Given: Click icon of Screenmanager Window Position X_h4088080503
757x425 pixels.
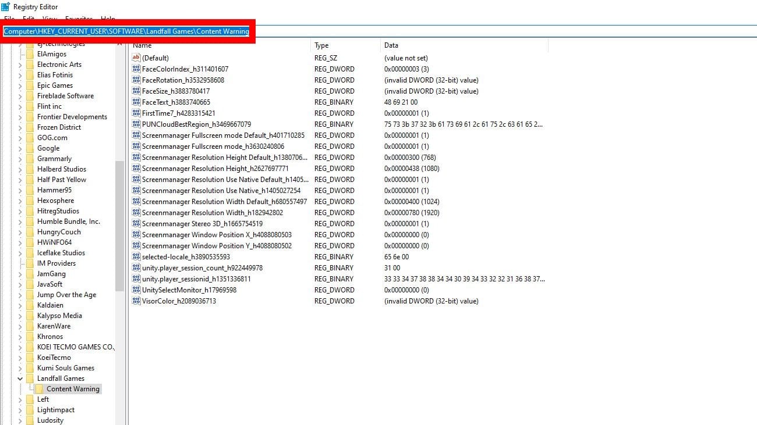Looking at the screenshot, I should coord(136,234).
